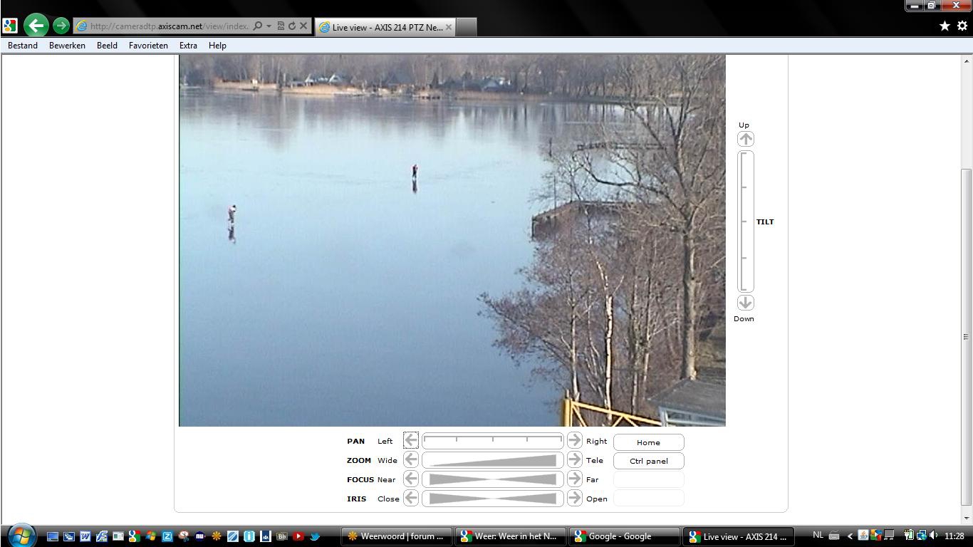
Task: Click the search magnifier in address bar
Action: [x=257, y=26]
